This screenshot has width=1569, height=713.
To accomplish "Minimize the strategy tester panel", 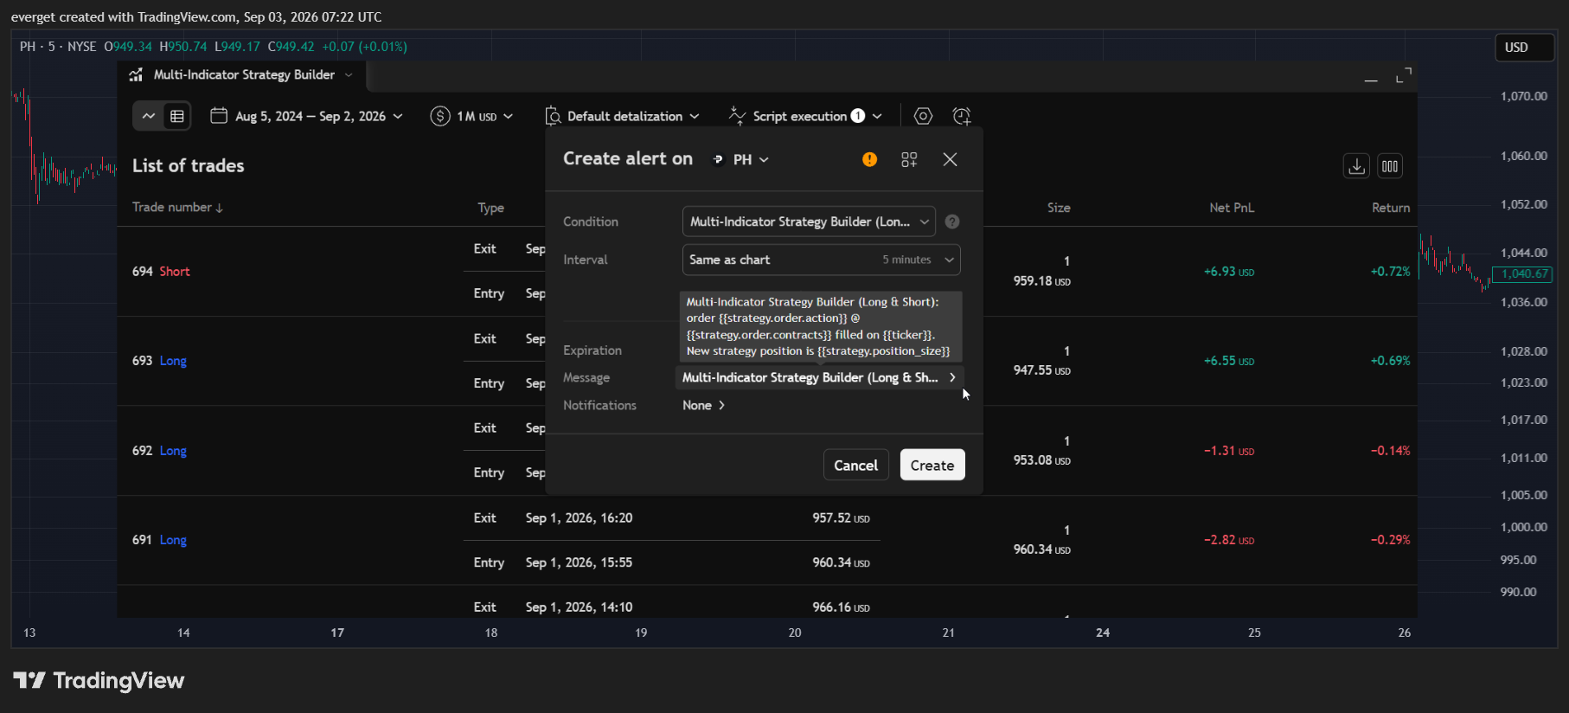I will coord(1371,79).
